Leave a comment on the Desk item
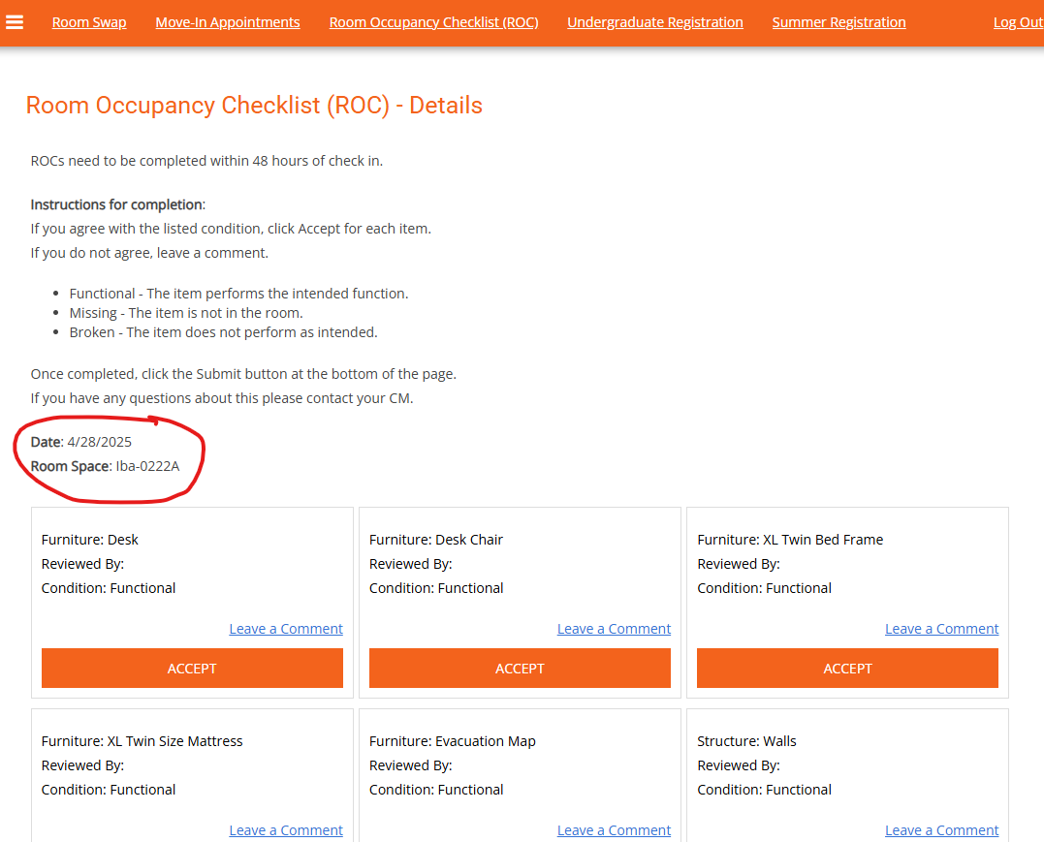 point(286,629)
